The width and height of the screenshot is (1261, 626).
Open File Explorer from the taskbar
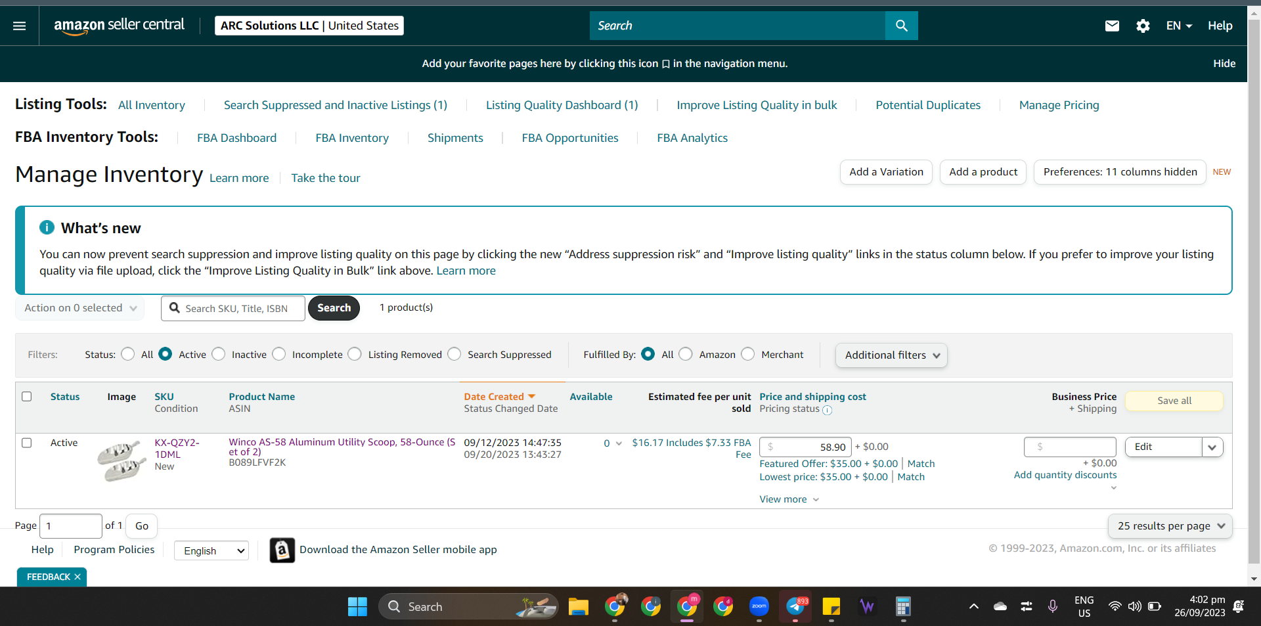coord(578,606)
